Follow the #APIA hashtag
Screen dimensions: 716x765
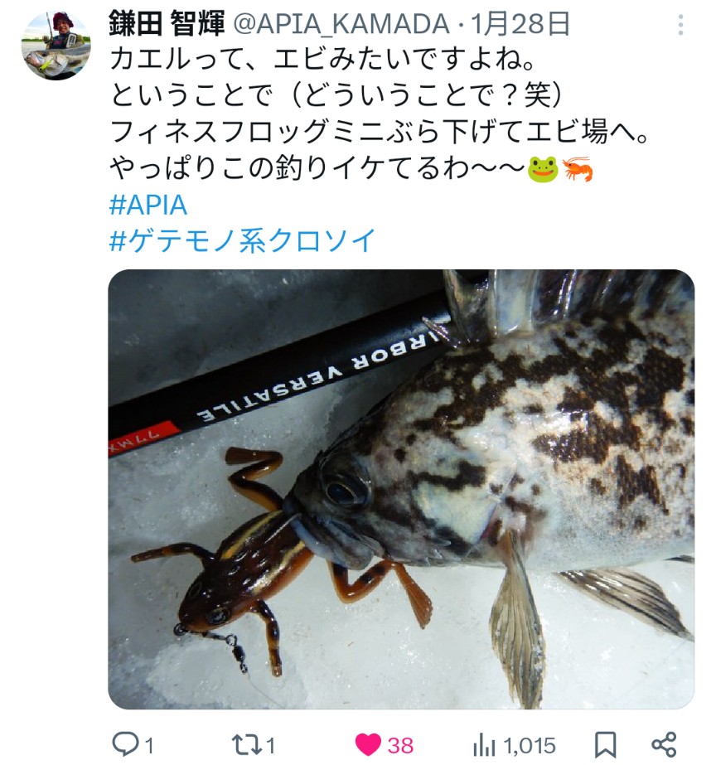pos(148,205)
